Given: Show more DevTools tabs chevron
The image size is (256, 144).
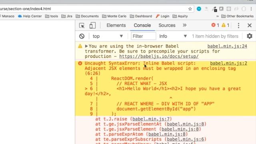Looking at the screenshot, I should point(184,25).
